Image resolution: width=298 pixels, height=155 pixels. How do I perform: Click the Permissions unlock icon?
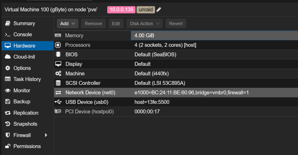coord(8,146)
